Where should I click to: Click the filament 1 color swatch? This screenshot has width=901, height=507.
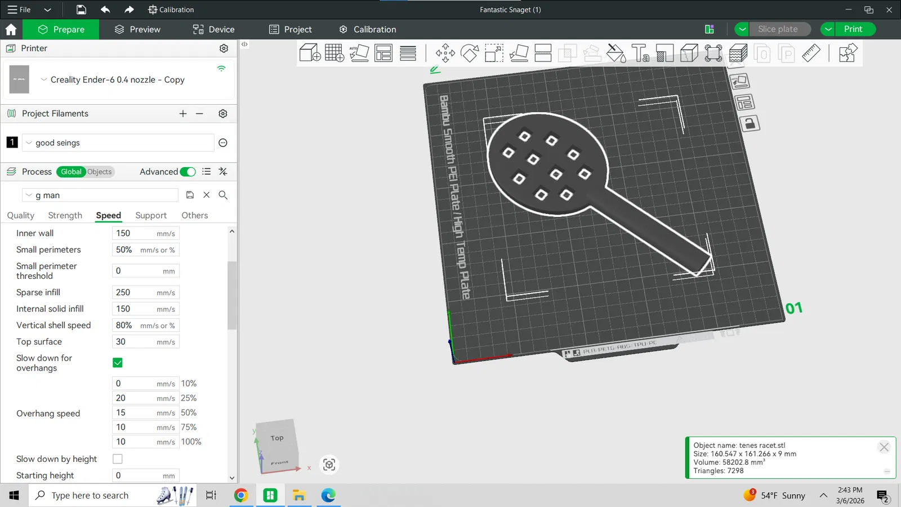click(12, 143)
